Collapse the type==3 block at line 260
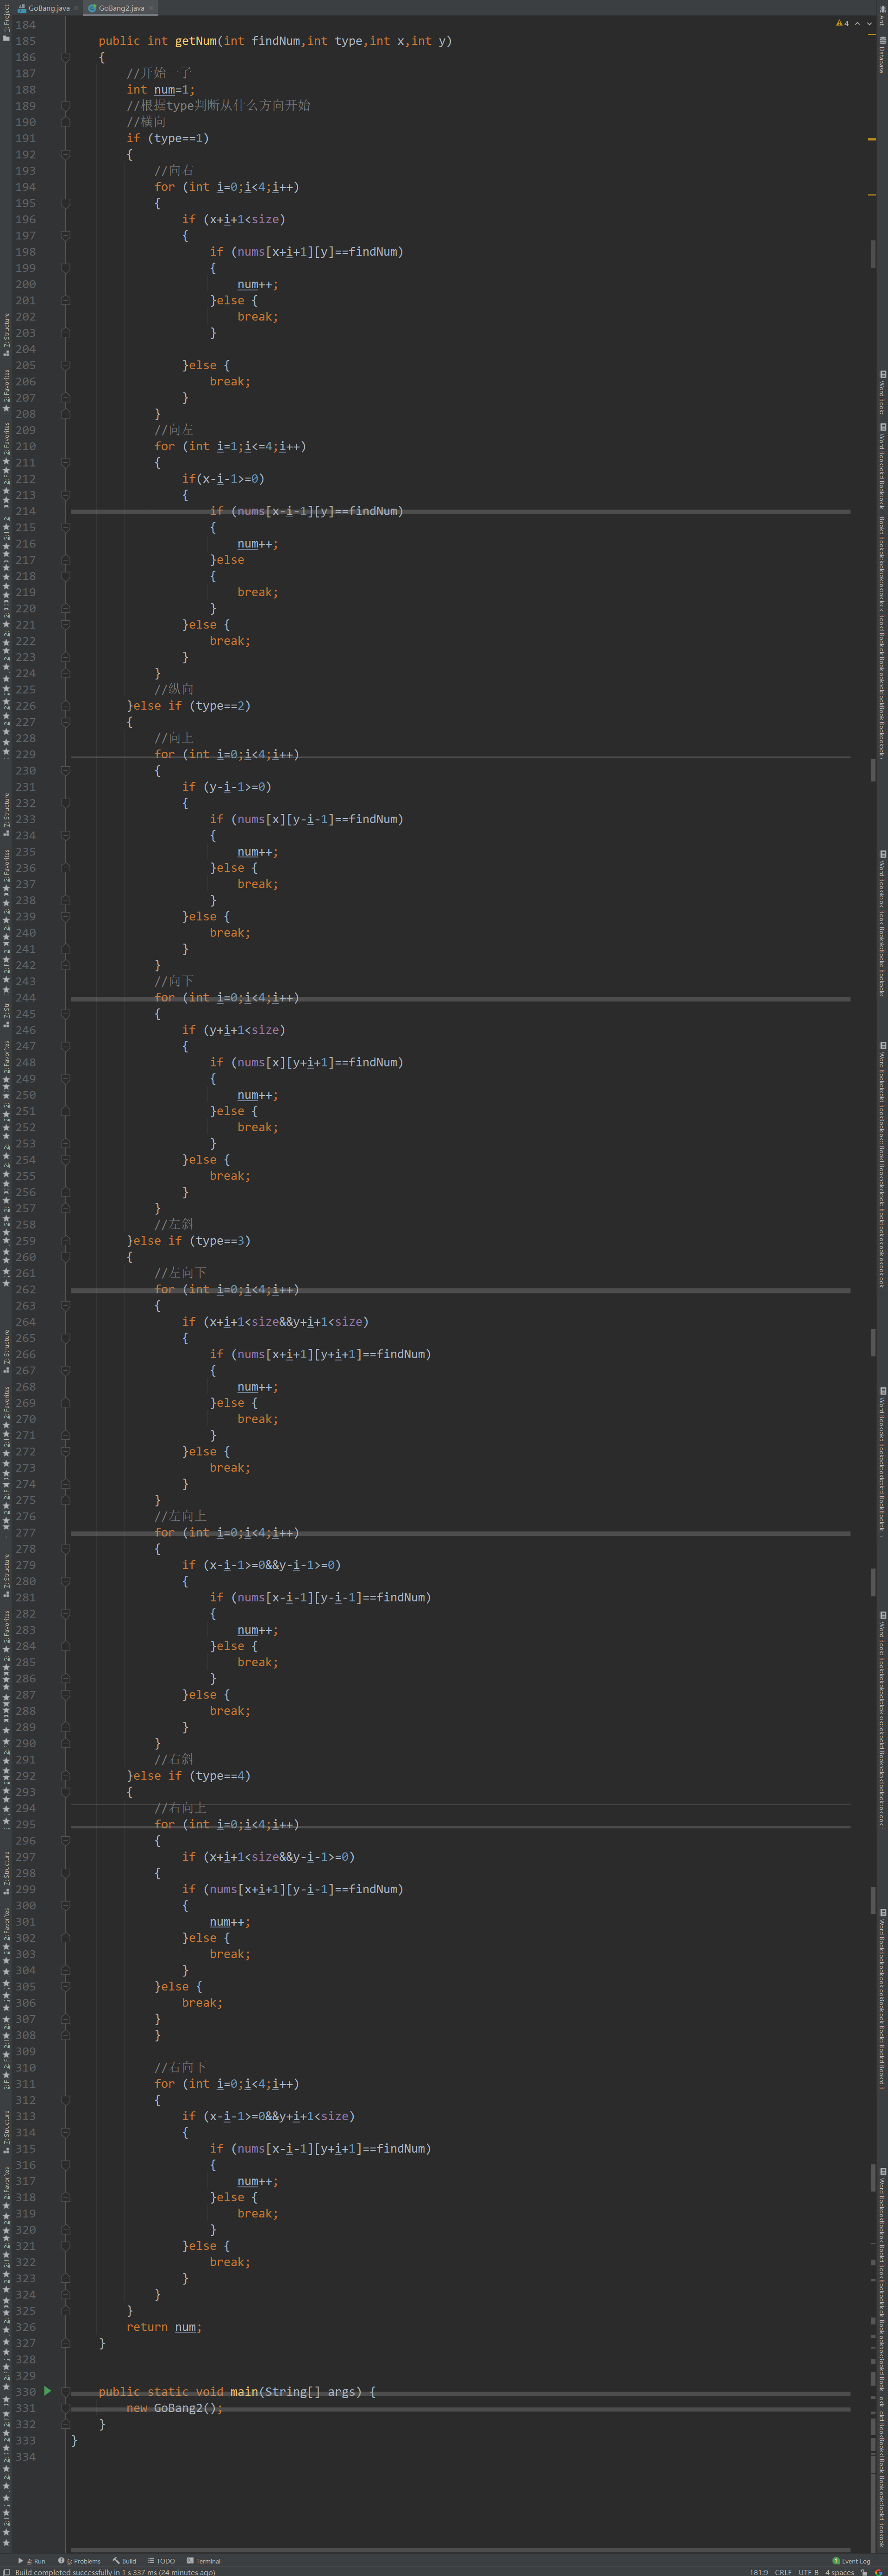The height and width of the screenshot is (2576, 888). pyautogui.click(x=66, y=1257)
